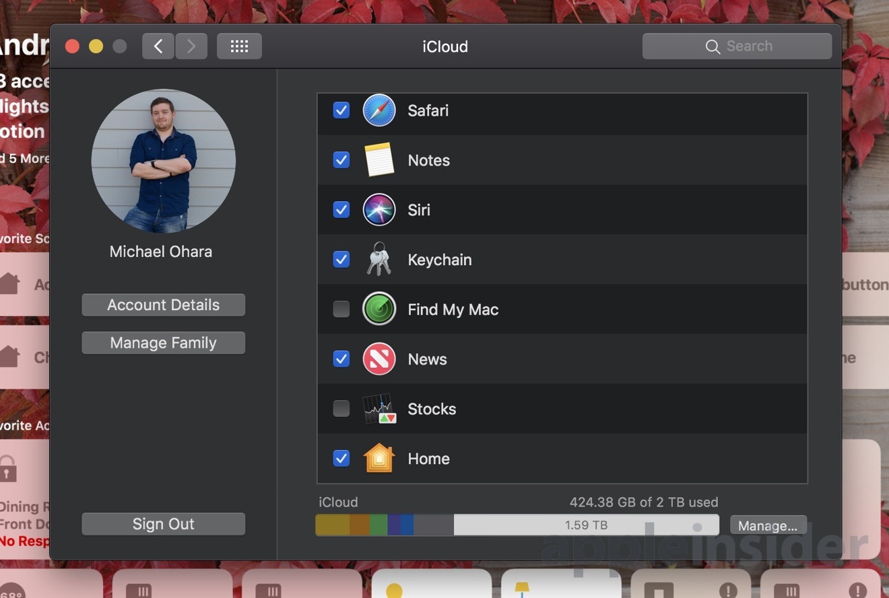Click the Stocks chart icon

[x=379, y=409]
